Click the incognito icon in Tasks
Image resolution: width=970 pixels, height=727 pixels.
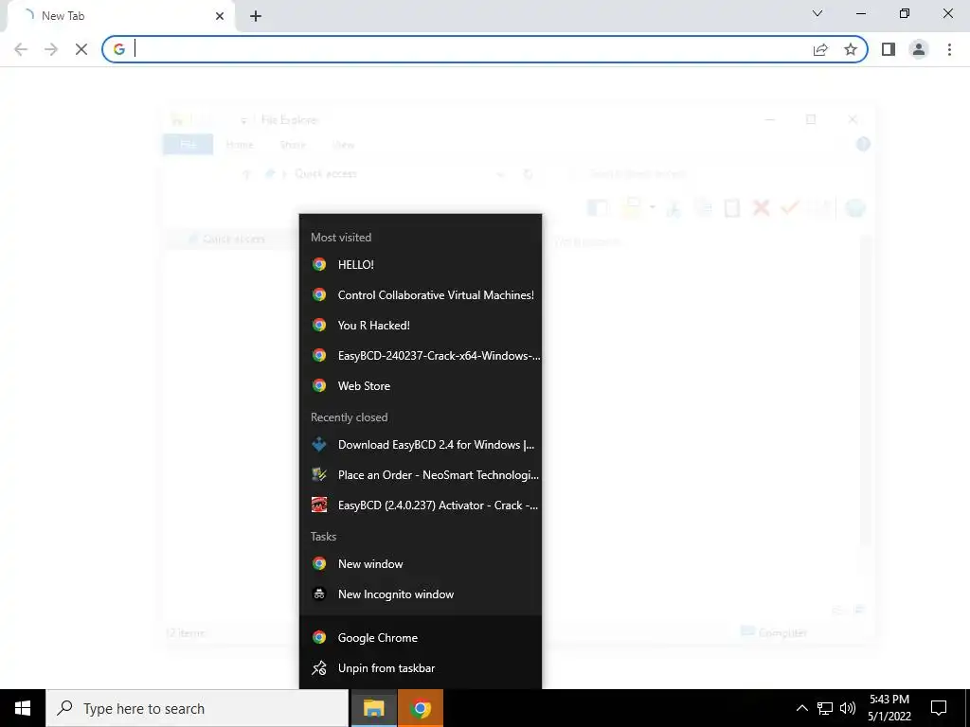point(319,594)
